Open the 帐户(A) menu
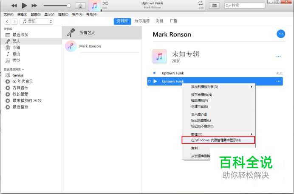Screen dimensions: 294x194 pyautogui.click(x=77, y=14)
